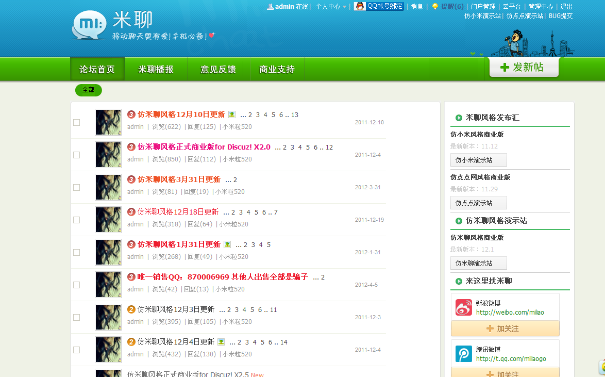Tick checkbox for 仿米聊风格3月31日更新 thread
605x377 pixels.
coord(76,187)
